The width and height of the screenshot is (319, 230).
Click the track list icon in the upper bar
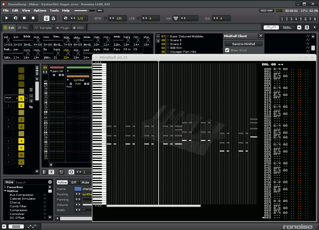click(307, 27)
